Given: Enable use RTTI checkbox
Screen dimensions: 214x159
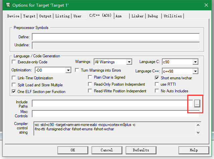Looking at the screenshot, I should pos(157,84).
